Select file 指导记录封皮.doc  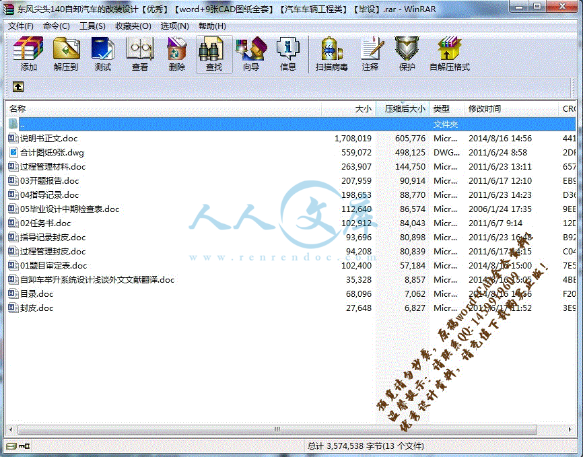pos(53,237)
